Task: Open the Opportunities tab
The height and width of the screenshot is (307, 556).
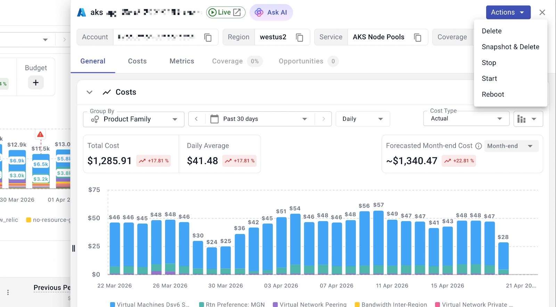Action: pyautogui.click(x=308, y=61)
